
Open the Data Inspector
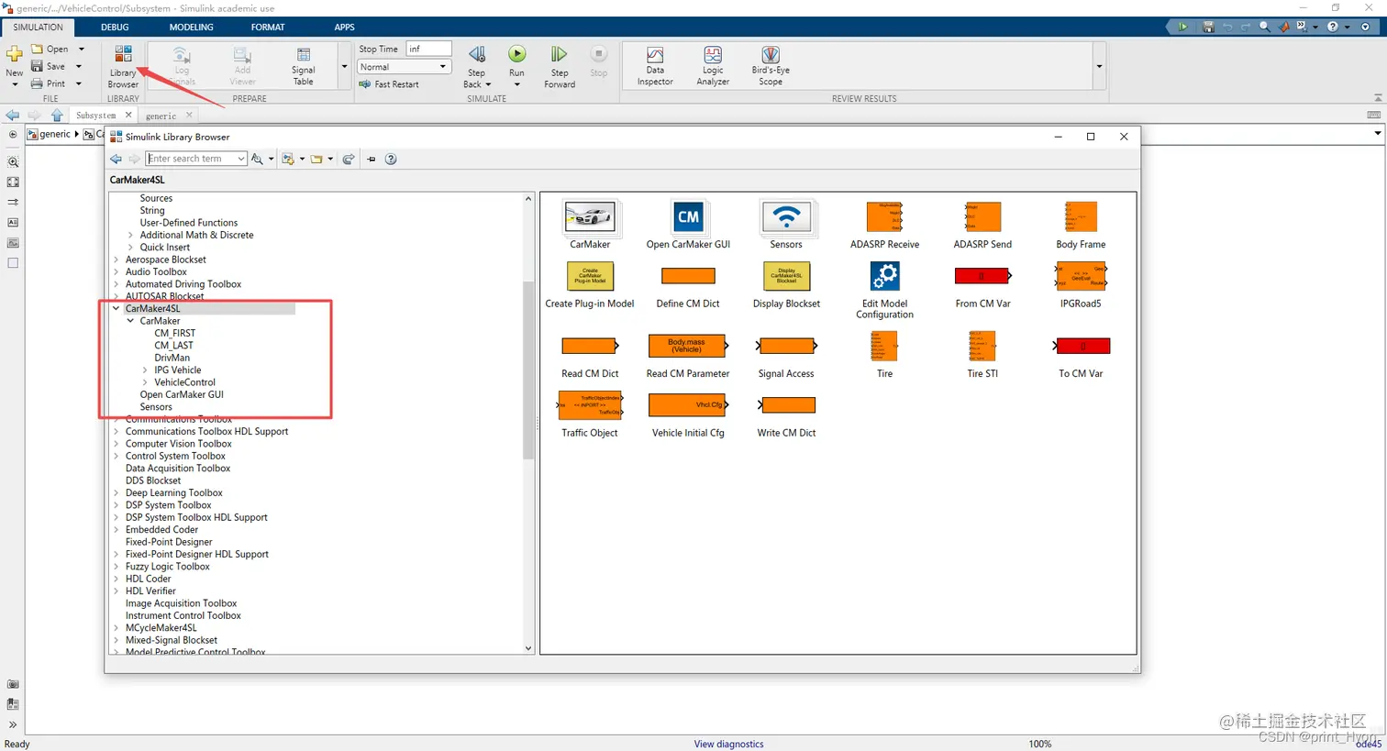(x=655, y=66)
